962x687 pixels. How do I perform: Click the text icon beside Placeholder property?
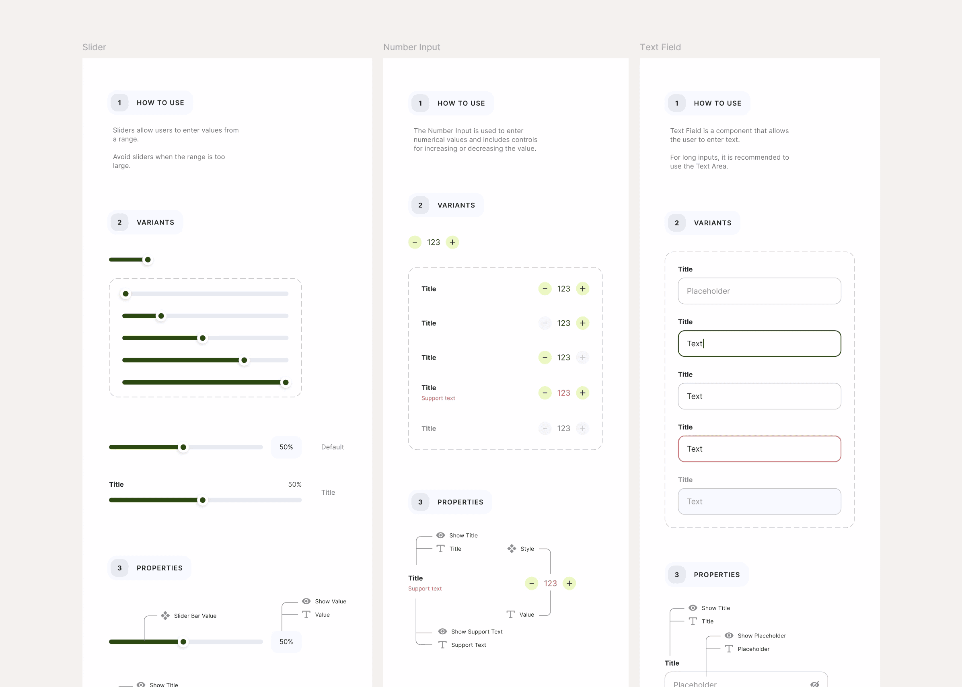(729, 649)
